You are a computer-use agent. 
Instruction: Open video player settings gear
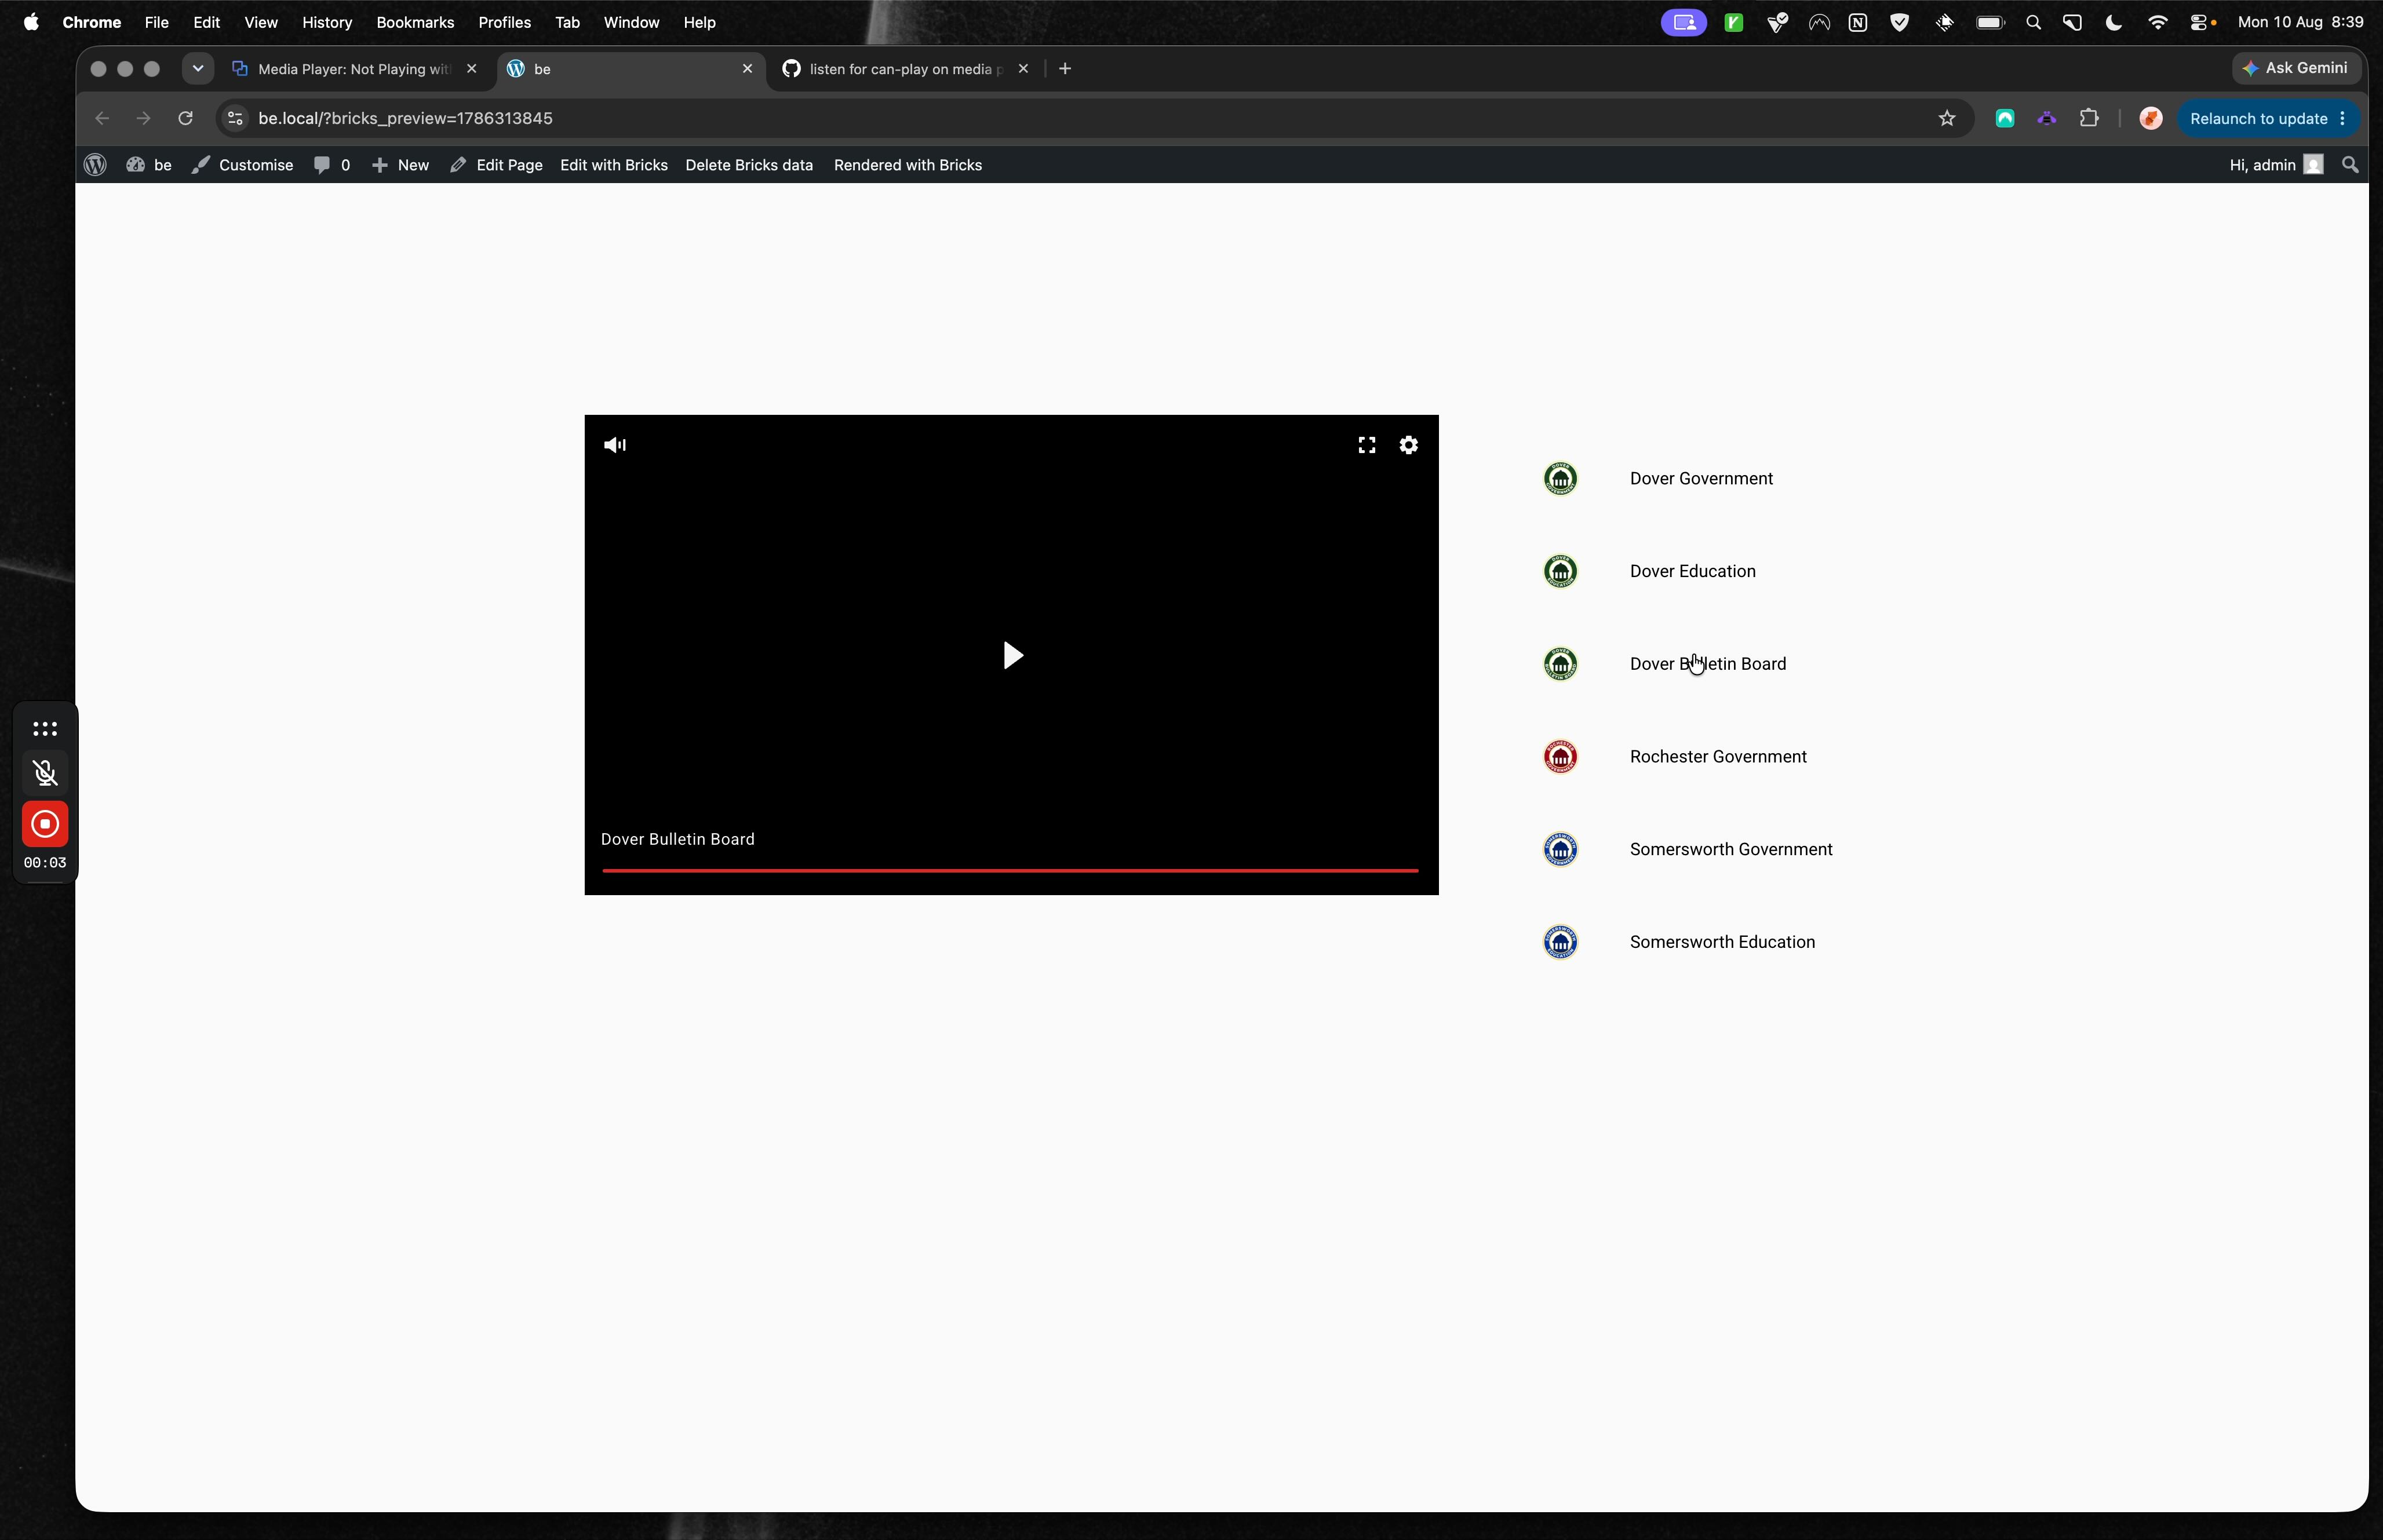[1408, 445]
